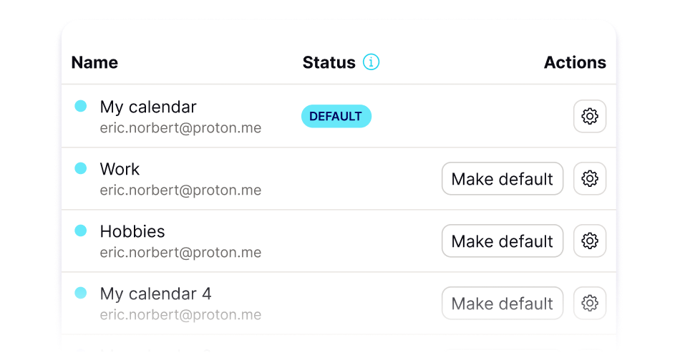This screenshot has width=680, height=358.
Task: Click the My calendar color dot
Action: tap(81, 106)
